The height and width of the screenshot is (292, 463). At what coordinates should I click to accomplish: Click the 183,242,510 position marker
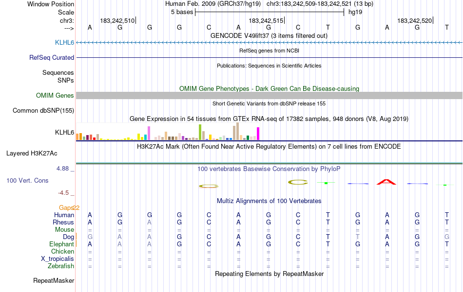[x=117, y=20]
